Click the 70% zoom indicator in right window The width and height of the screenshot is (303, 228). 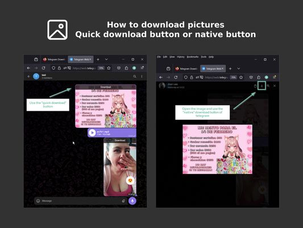click(233, 78)
